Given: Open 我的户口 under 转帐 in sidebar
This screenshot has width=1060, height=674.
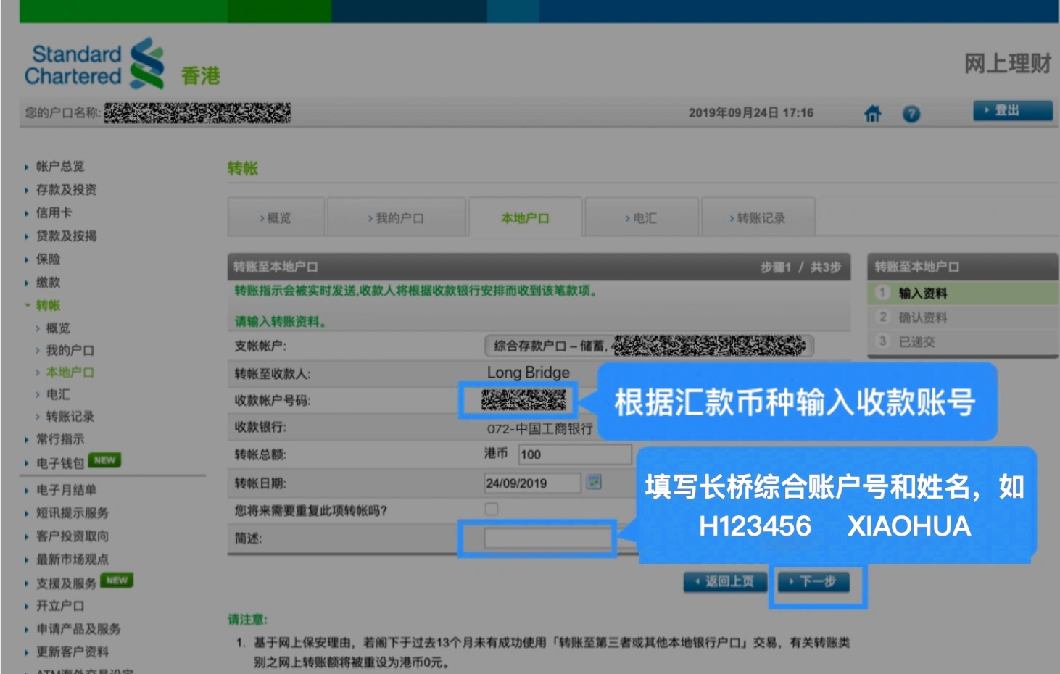Looking at the screenshot, I should [x=70, y=350].
